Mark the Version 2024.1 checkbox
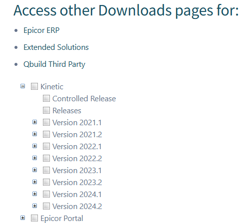The height and width of the screenshot is (223, 244). click(46, 194)
